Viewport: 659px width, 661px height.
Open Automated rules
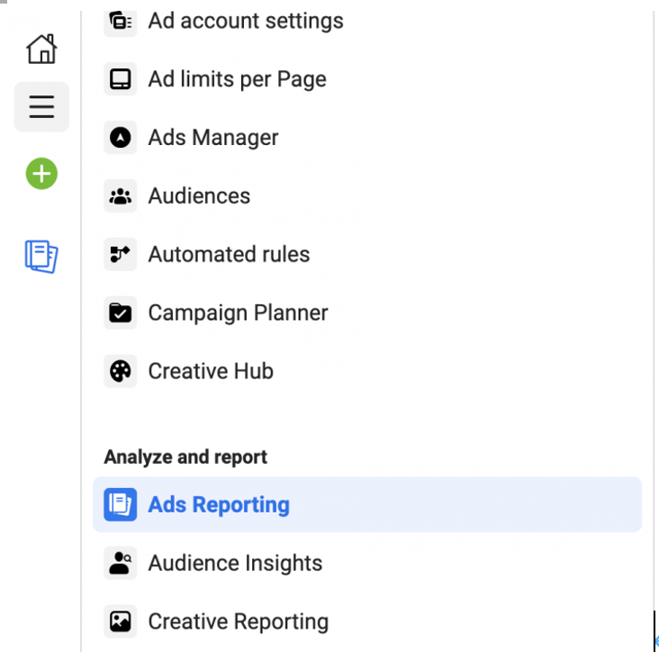(x=229, y=255)
